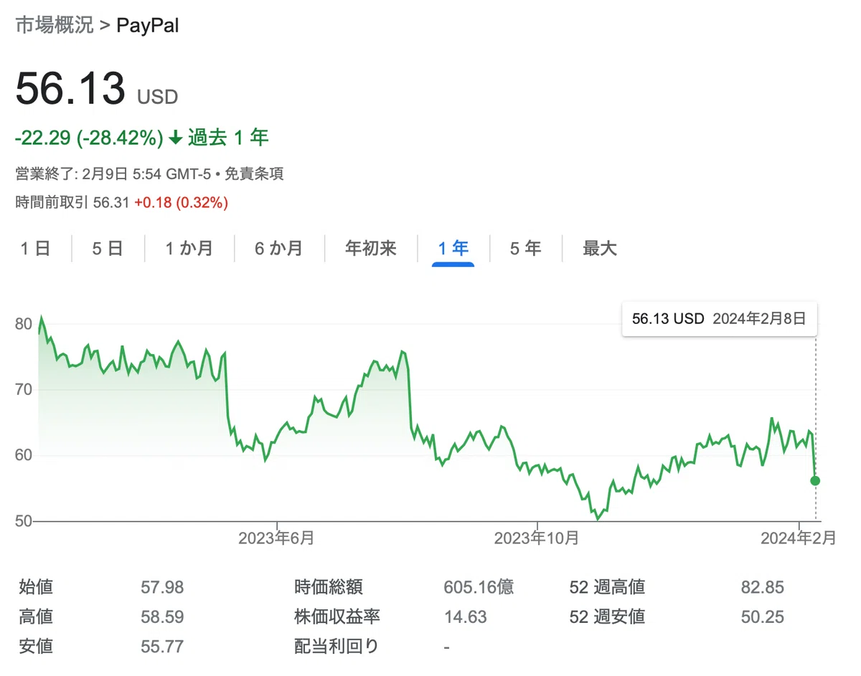
Task: Switch to the 1か月 tab
Action: click(189, 249)
